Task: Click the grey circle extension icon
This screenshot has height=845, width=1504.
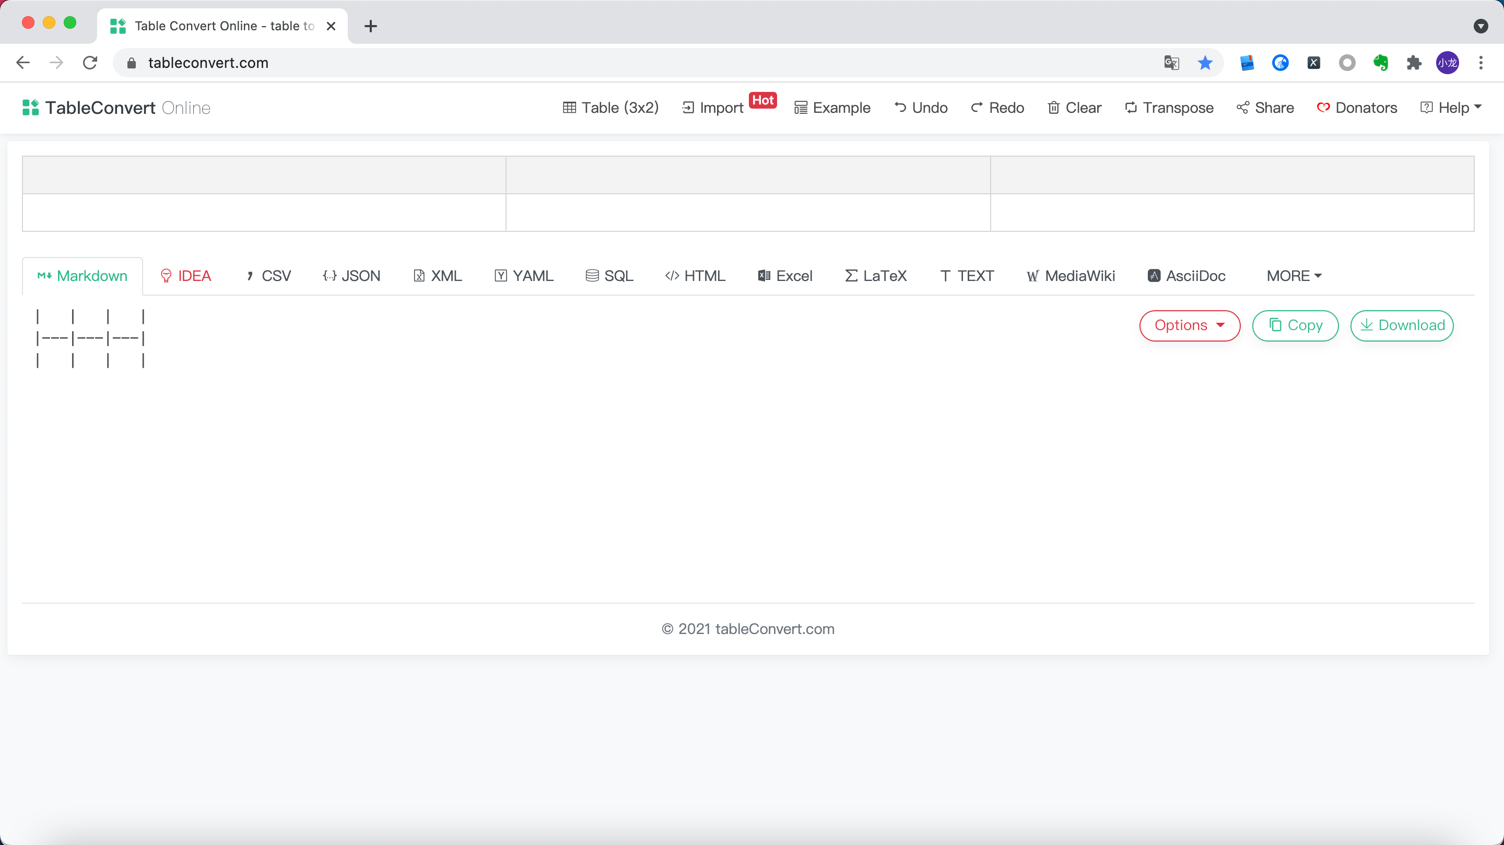Action: [x=1347, y=63]
